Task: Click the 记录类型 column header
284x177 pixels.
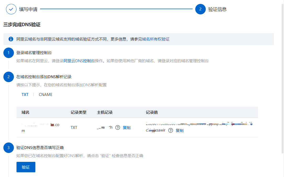Action: 79,112
